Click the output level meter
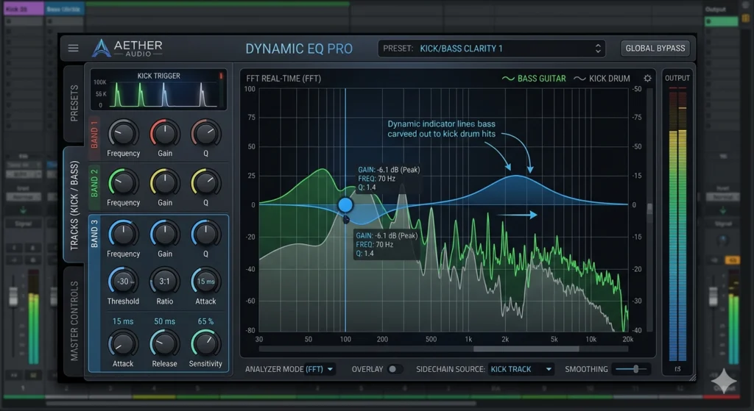This screenshot has width=754, height=411. pos(677,224)
